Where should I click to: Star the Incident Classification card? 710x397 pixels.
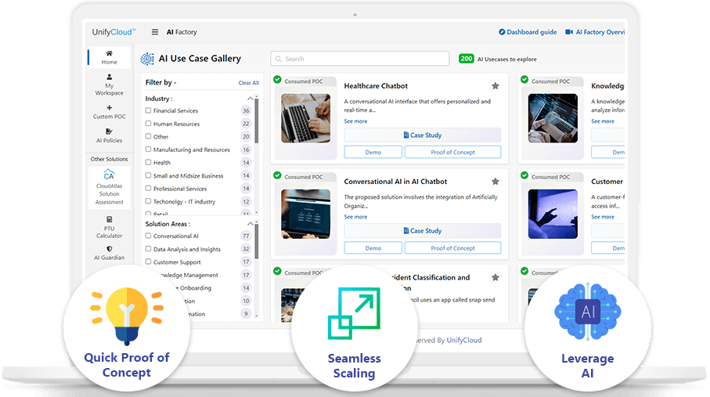pos(496,277)
